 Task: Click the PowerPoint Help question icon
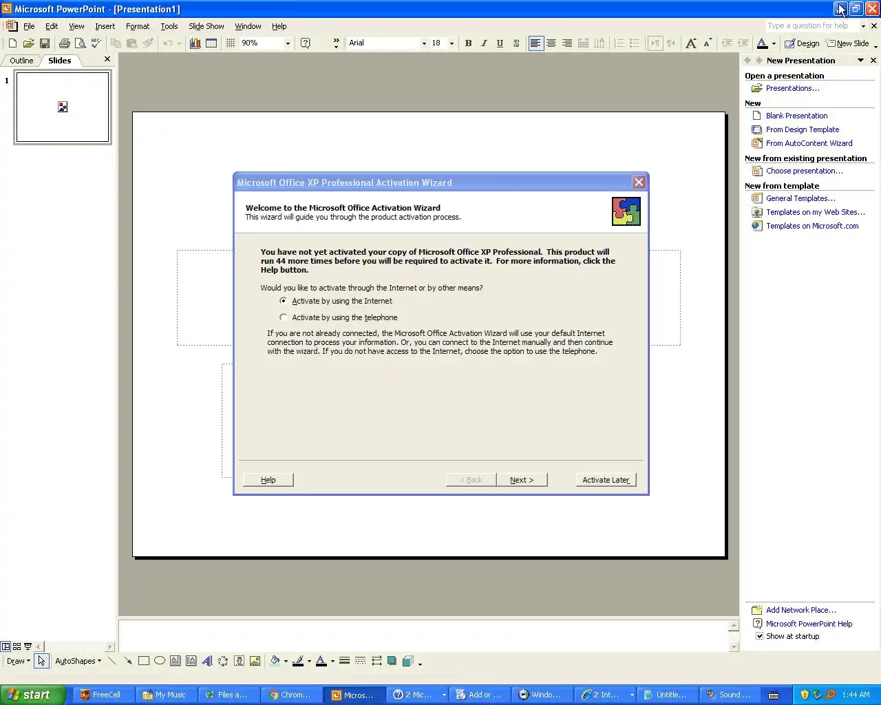click(306, 43)
